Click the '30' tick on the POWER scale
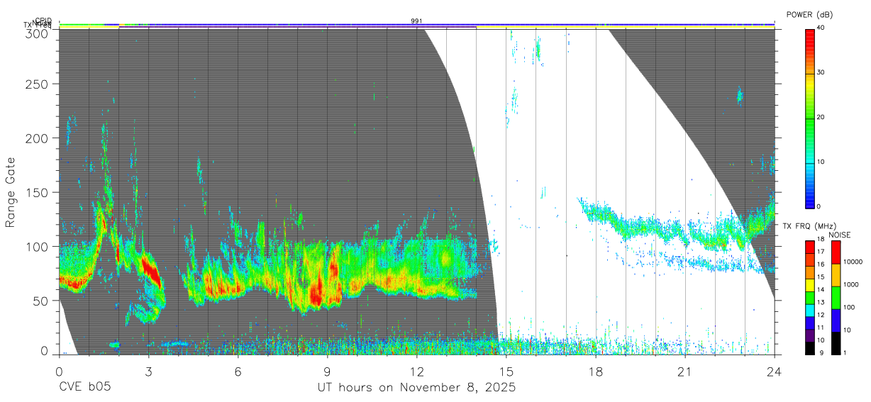871x402 pixels. [821, 73]
